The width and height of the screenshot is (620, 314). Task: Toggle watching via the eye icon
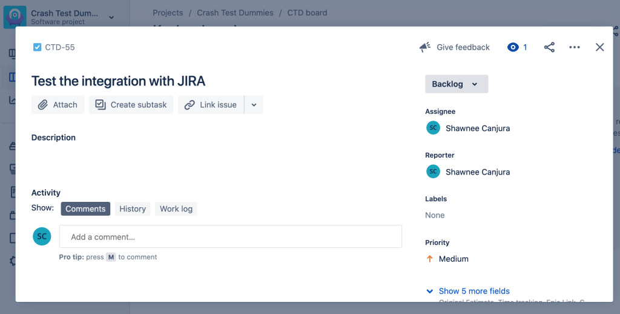513,47
